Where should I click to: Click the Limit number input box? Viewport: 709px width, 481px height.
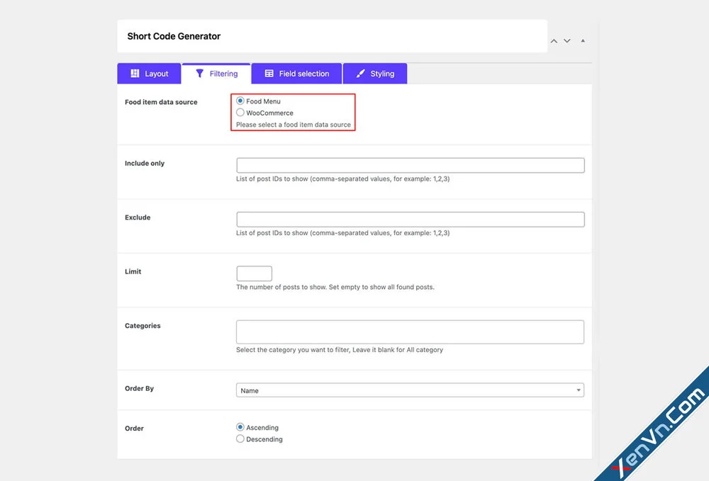254,273
